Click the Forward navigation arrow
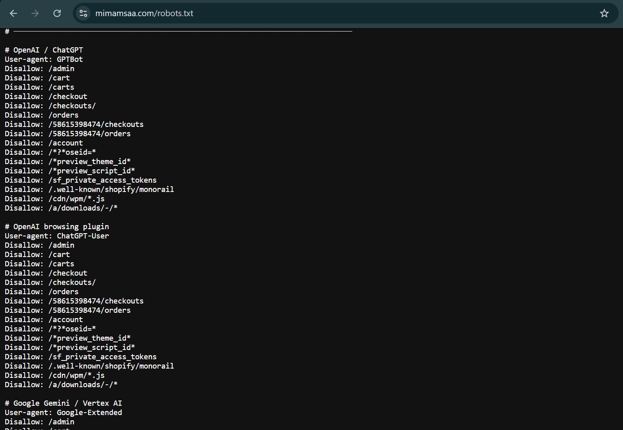 coord(35,13)
